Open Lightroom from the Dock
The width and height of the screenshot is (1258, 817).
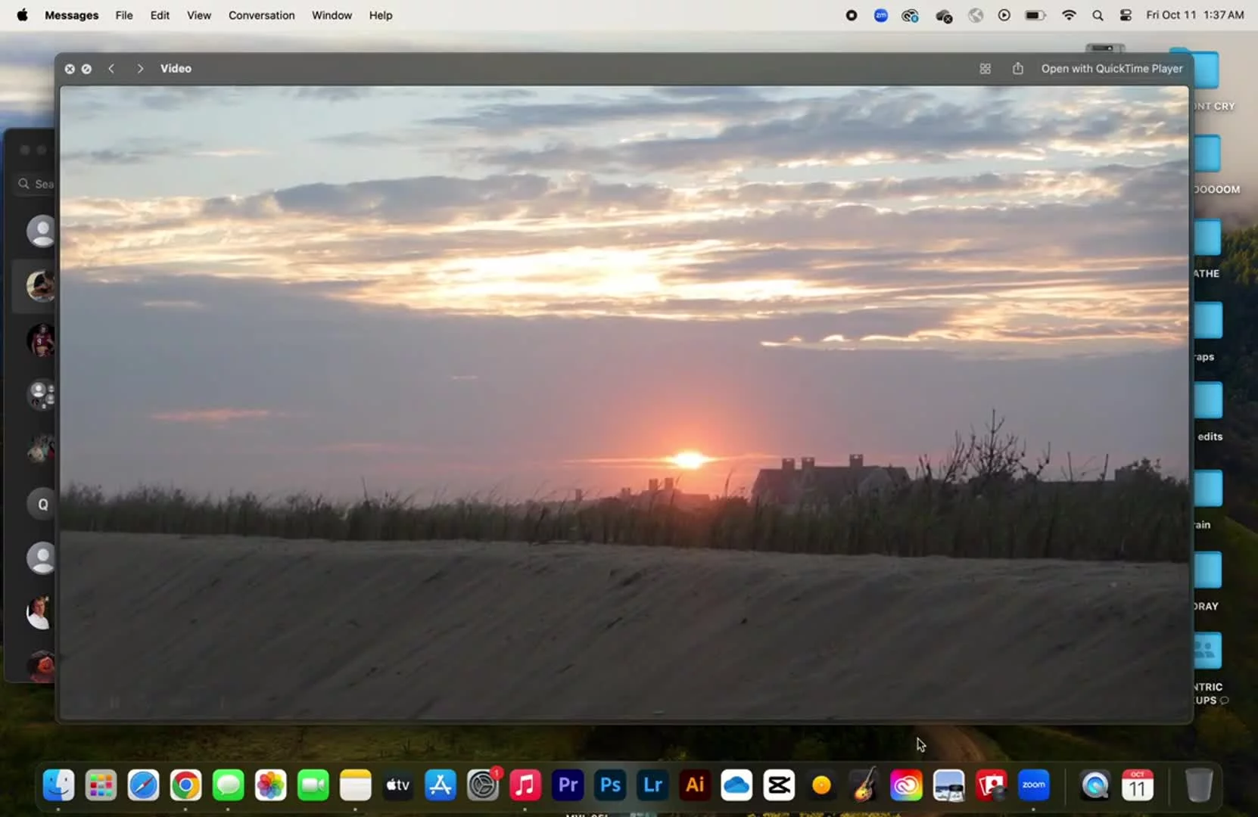tap(652, 785)
